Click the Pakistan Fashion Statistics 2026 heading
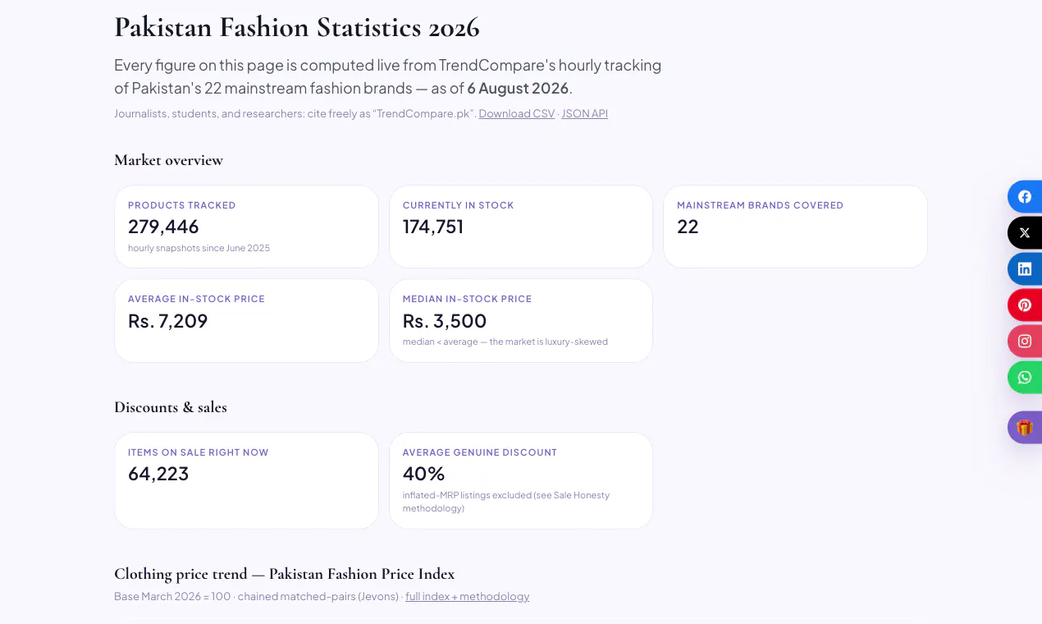This screenshot has height=624, width=1042. [x=297, y=28]
